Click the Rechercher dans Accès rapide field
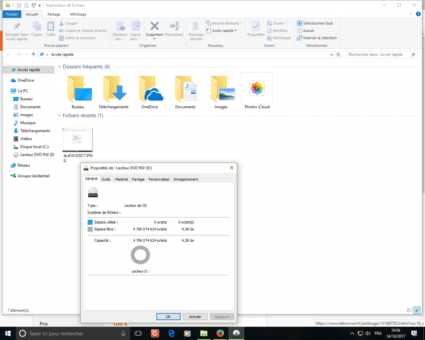 click(x=382, y=54)
